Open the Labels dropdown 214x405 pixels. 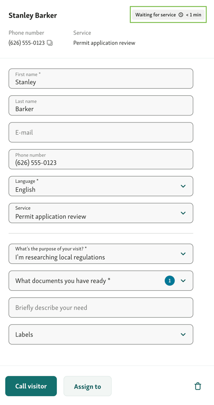(x=101, y=335)
